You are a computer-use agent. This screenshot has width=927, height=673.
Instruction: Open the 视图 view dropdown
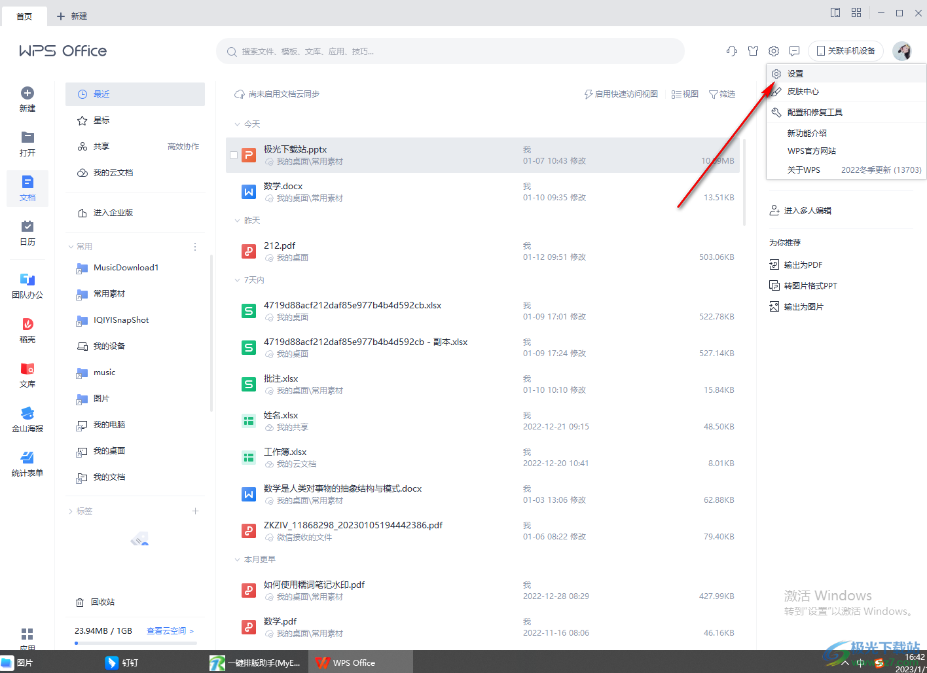[x=685, y=94]
